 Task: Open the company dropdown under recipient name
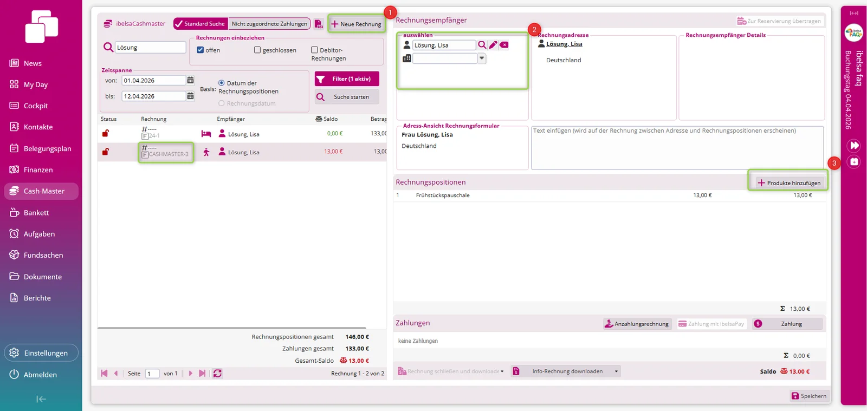point(482,58)
